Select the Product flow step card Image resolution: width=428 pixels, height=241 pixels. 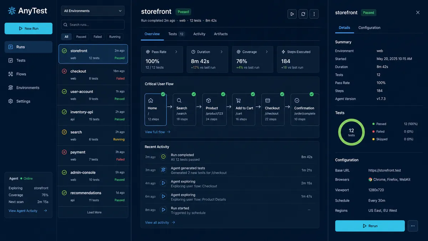pyautogui.click(x=214, y=109)
